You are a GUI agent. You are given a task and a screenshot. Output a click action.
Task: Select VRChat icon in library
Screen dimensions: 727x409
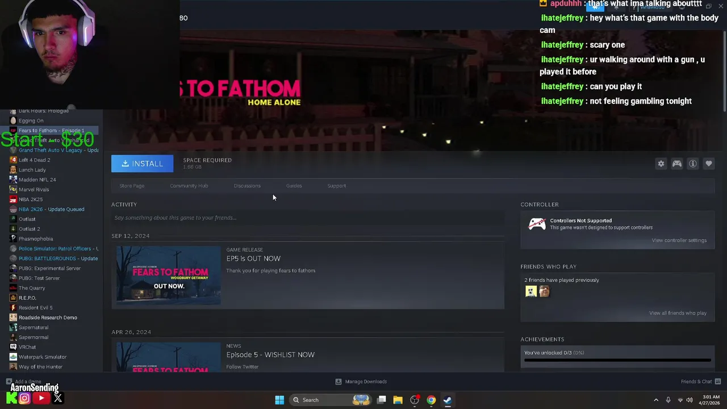tap(13, 347)
